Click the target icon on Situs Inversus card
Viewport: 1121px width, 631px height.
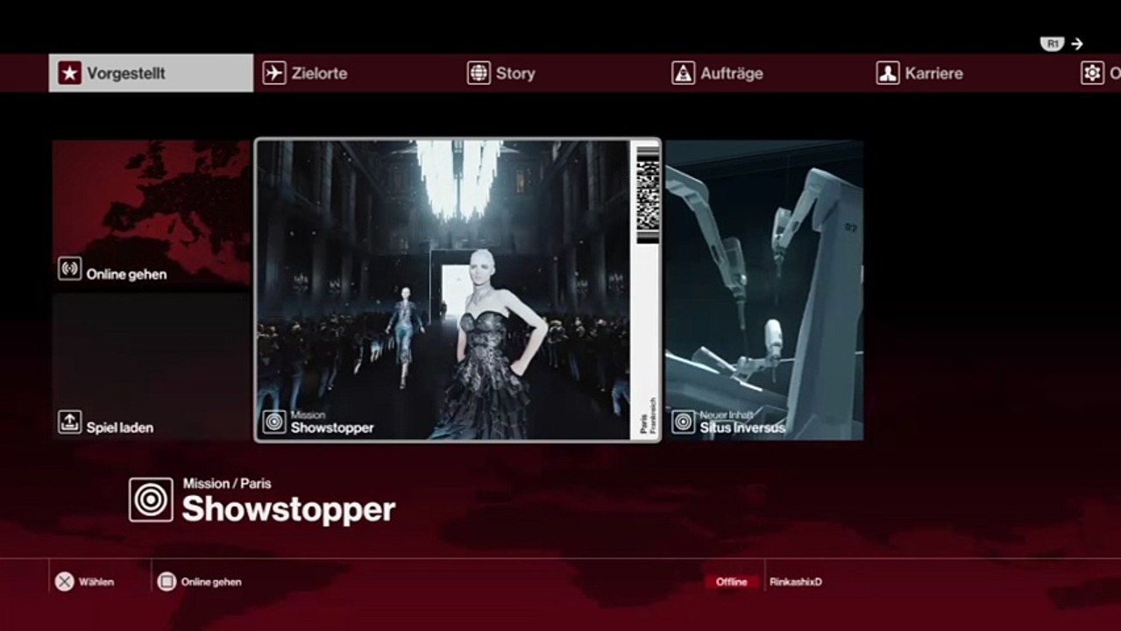684,422
